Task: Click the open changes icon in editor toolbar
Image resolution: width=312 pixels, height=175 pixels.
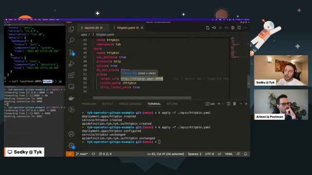Action: pyautogui.click(x=208, y=28)
